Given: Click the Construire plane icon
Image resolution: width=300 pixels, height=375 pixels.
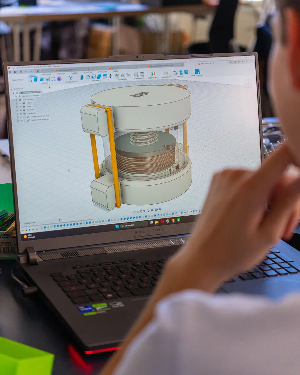Looking at the screenshot, I should (x=153, y=74).
